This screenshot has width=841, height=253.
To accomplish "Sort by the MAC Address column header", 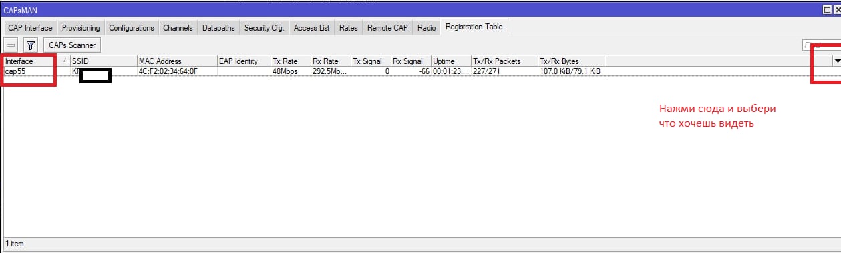I will click(x=176, y=61).
